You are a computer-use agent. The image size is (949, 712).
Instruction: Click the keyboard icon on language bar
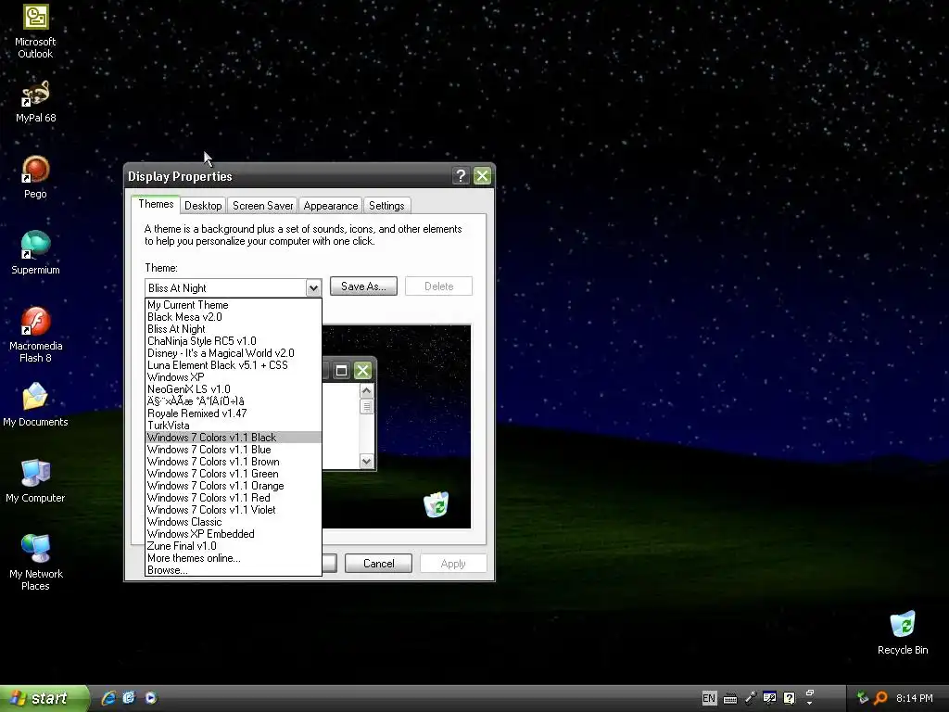pos(730,699)
